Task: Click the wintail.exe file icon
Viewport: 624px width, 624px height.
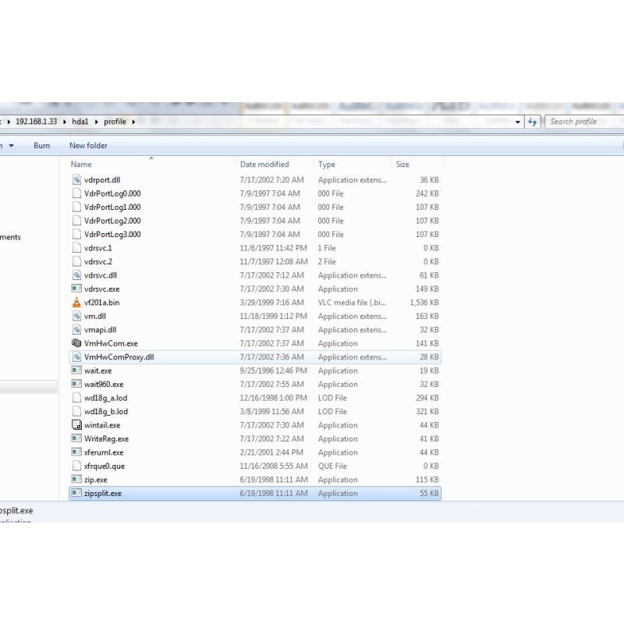Action: (76, 425)
